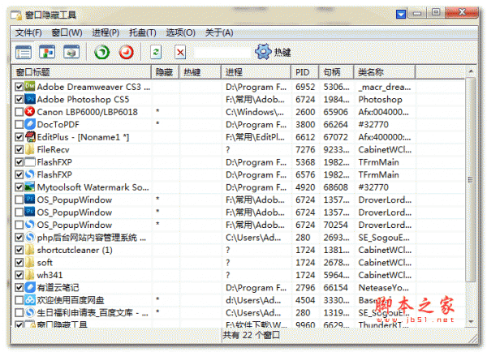Click the EditPlus row icon
This screenshot has height=352, width=487.
(30, 136)
